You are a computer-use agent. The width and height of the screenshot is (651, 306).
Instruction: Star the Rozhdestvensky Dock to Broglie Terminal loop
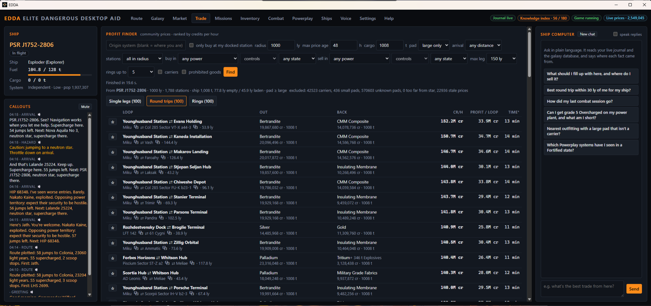pyautogui.click(x=113, y=228)
